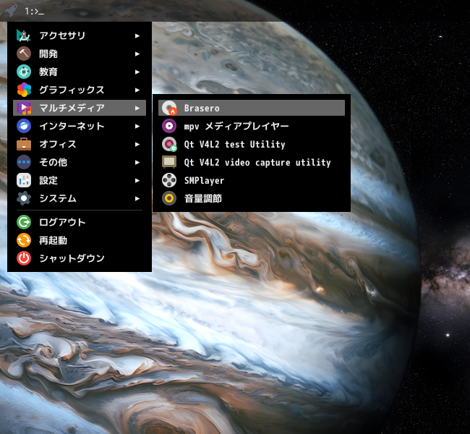
Task: Click the オフィス briefcase icon
Action: [24, 144]
